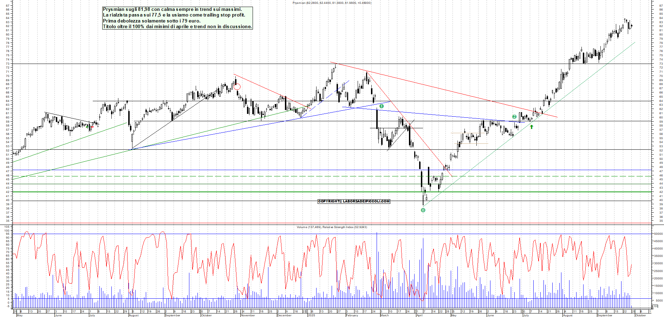The width and height of the screenshot is (664, 317).
Task: Click the thick green horizontal support line at 42
Action: pyautogui.click(x=211, y=192)
